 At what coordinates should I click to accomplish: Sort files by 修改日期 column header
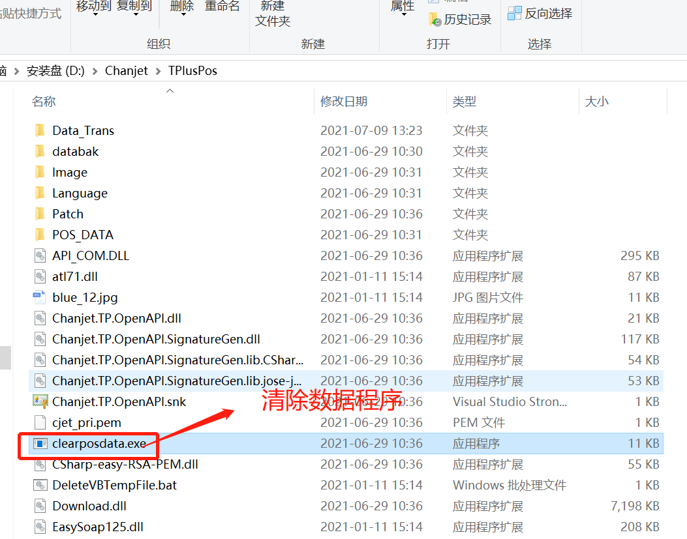pyautogui.click(x=343, y=102)
